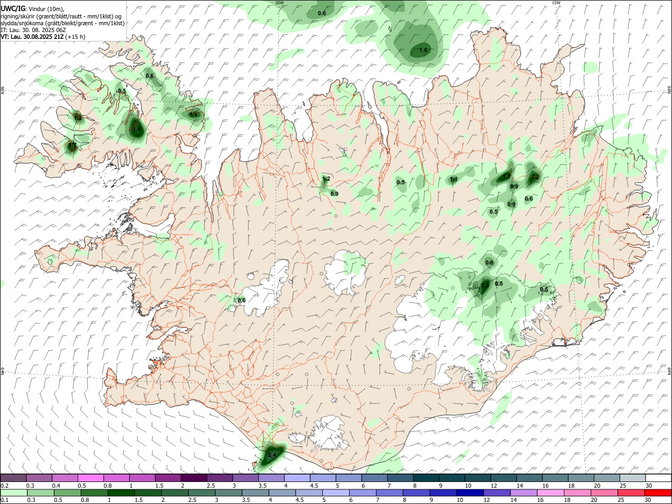Click the '20W' longitude label

279,3
